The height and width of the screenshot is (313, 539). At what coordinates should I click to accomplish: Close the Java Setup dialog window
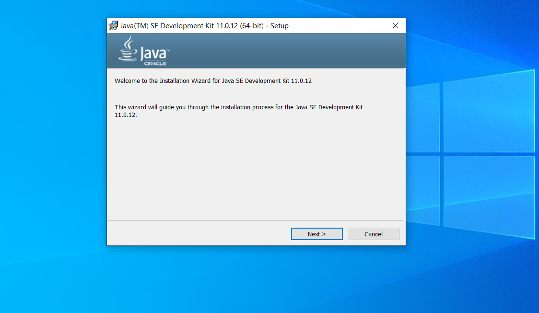click(396, 26)
